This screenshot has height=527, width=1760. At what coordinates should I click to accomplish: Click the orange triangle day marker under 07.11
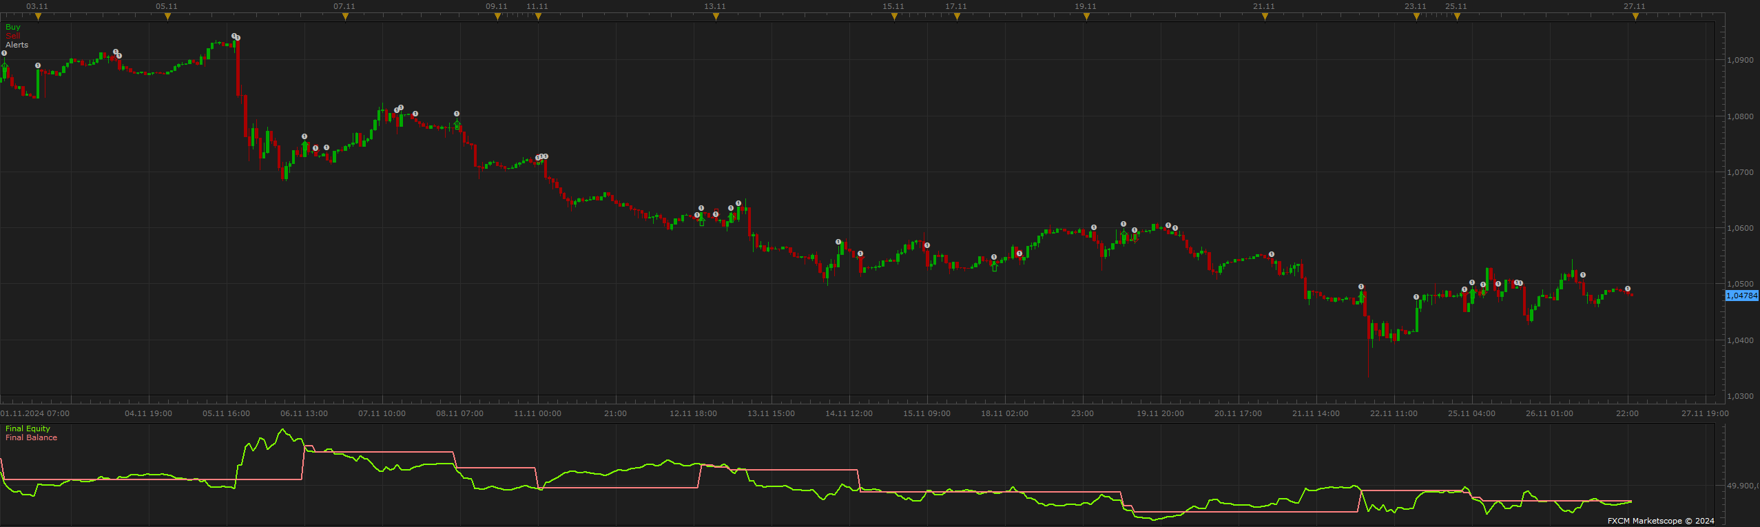345,17
